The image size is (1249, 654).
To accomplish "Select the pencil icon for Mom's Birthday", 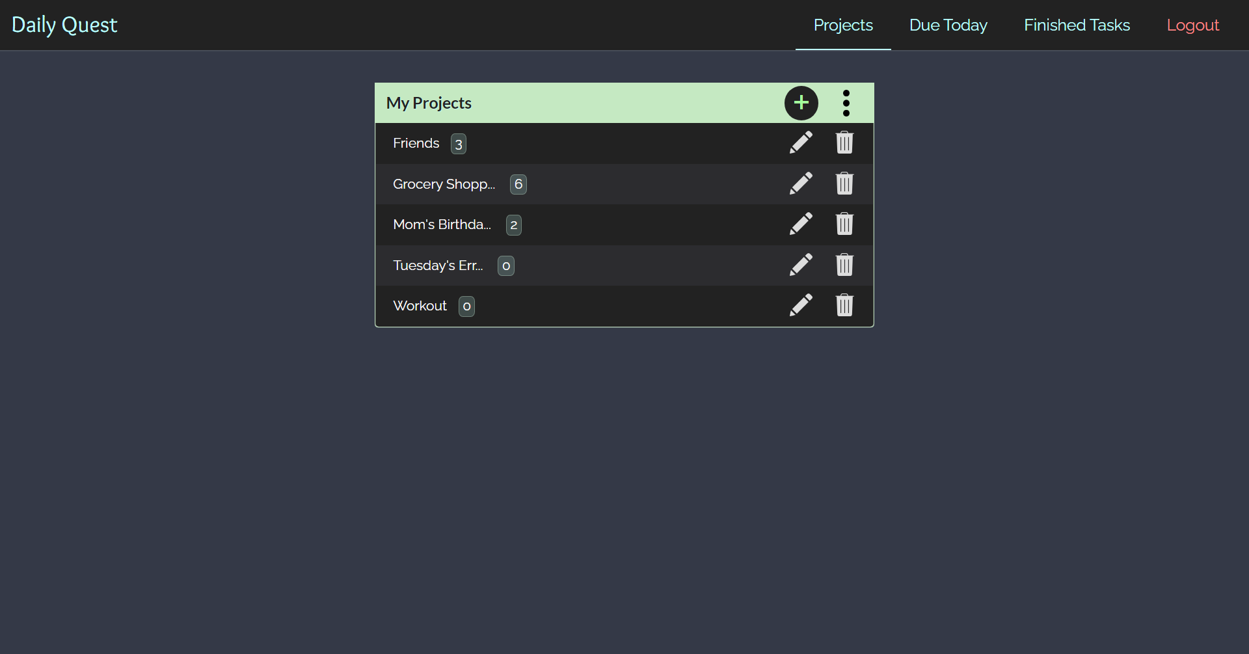I will pyautogui.click(x=801, y=224).
